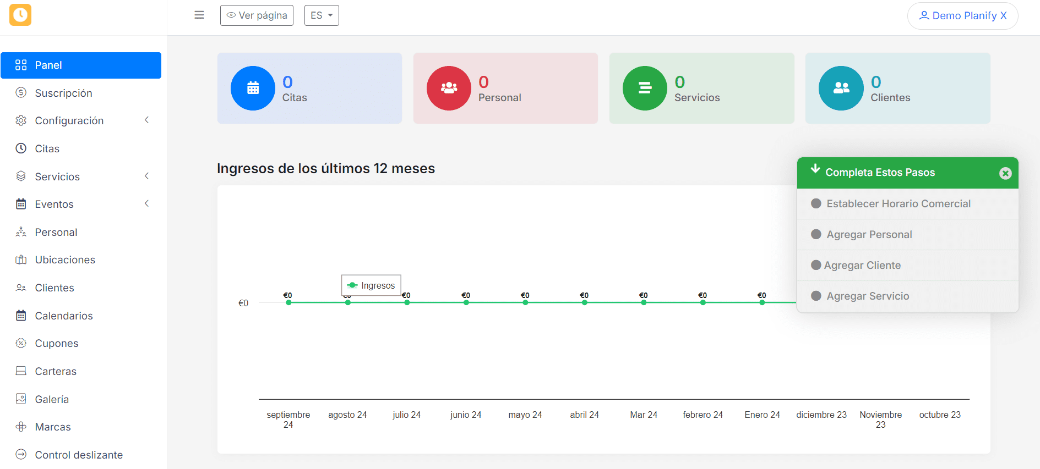This screenshot has height=469, width=1040.
Task: Click the green Servicios list icon
Action: point(645,88)
